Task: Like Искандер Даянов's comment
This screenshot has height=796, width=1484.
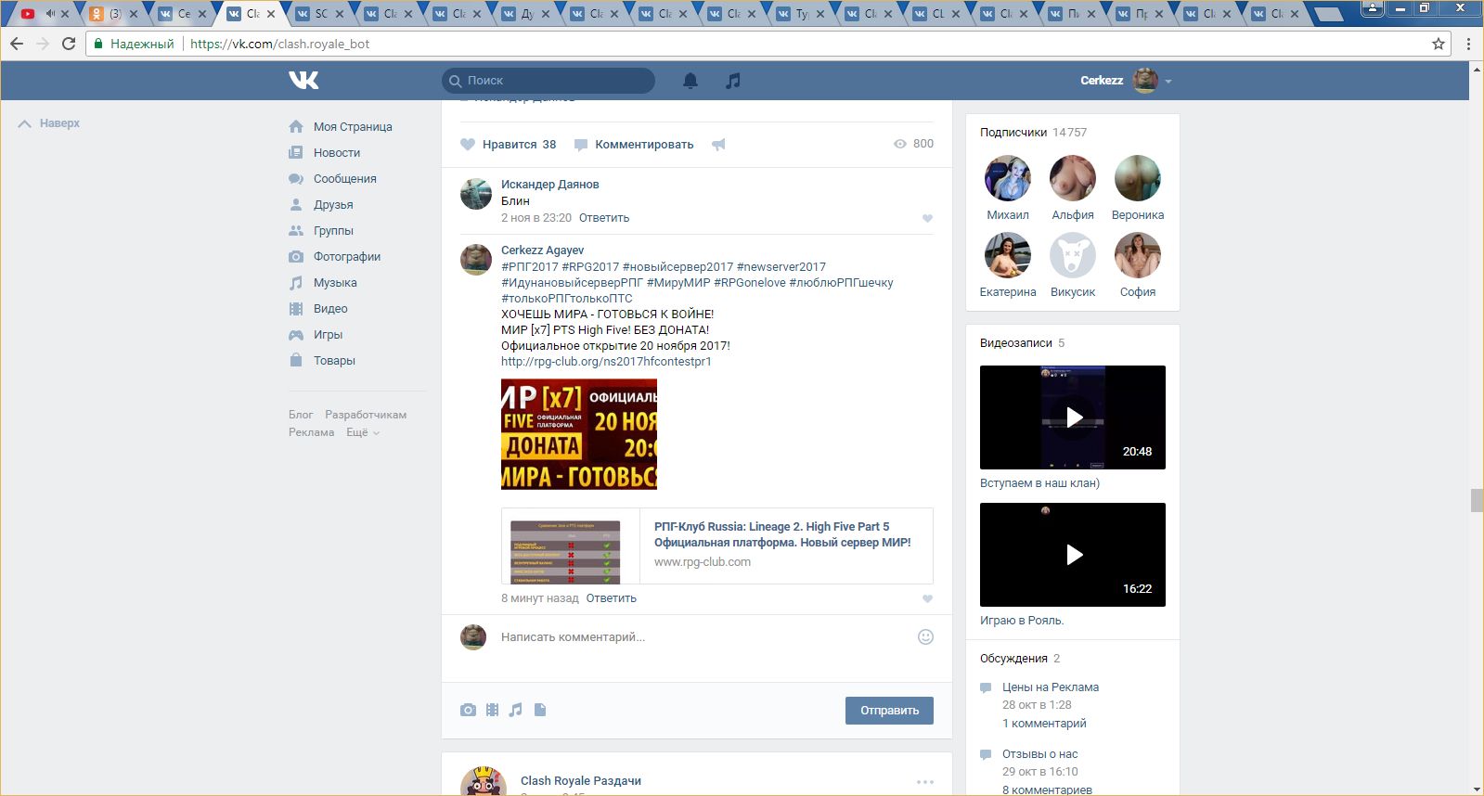Action: (927, 219)
